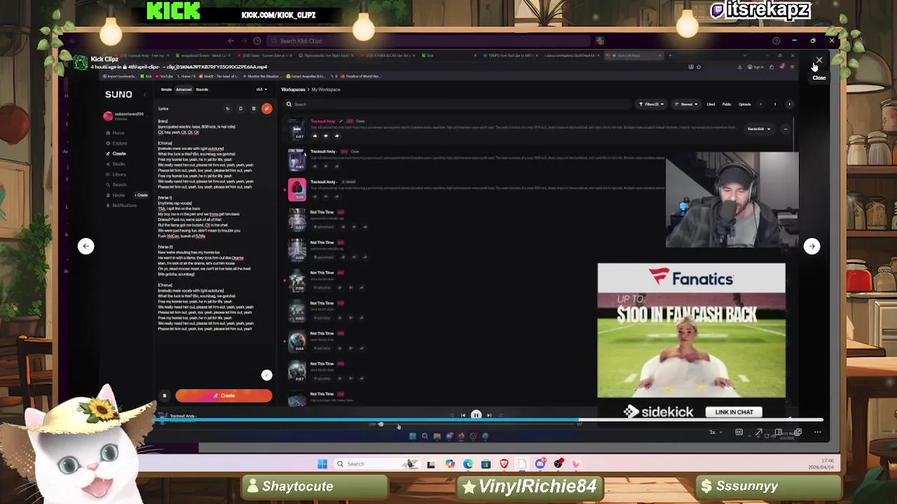The image size is (897, 504).
Task: Click the undo icon in Lyrics header
Action: point(227,108)
